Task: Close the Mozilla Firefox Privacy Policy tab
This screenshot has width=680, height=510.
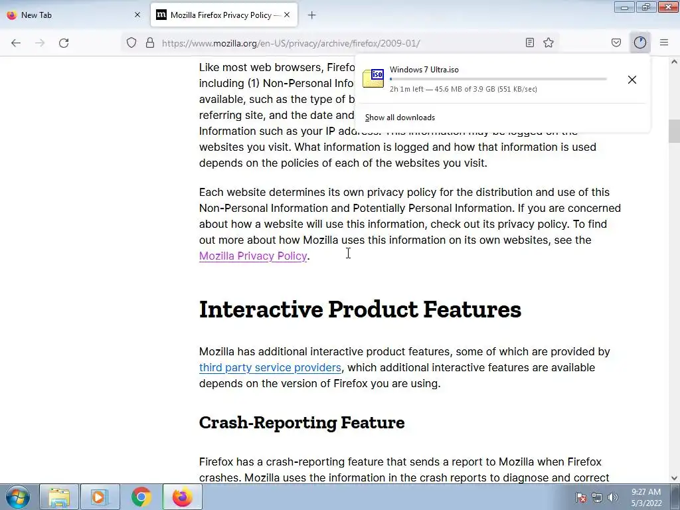Action: [287, 15]
